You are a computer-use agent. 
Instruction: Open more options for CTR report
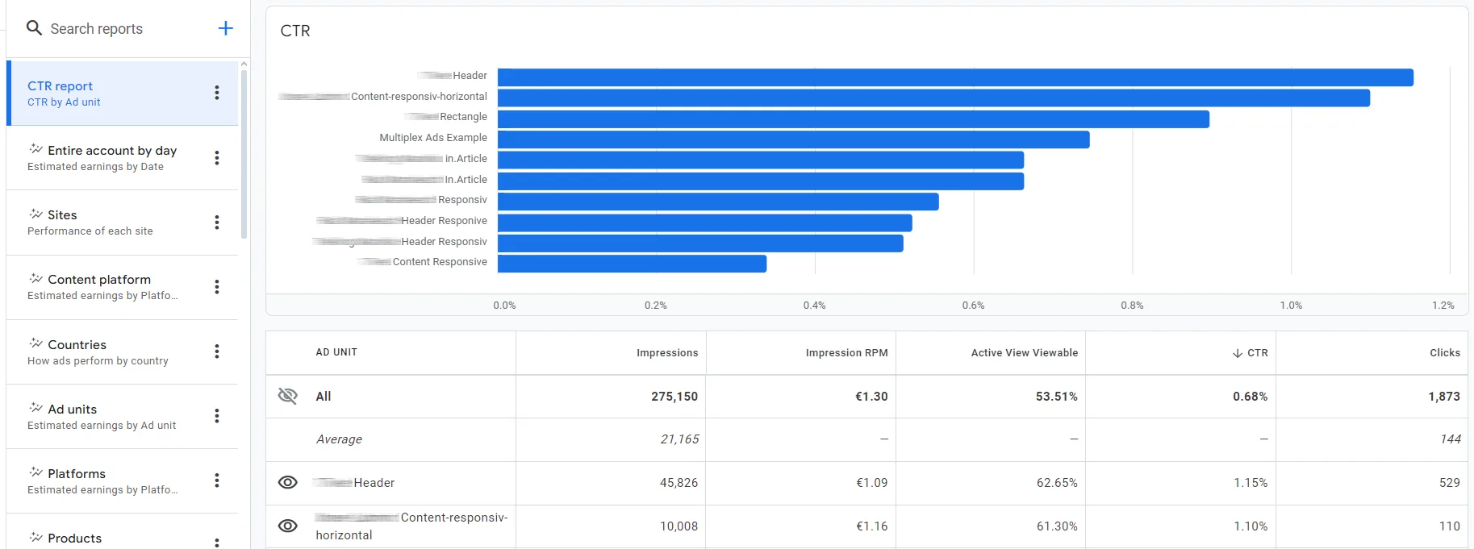216,93
